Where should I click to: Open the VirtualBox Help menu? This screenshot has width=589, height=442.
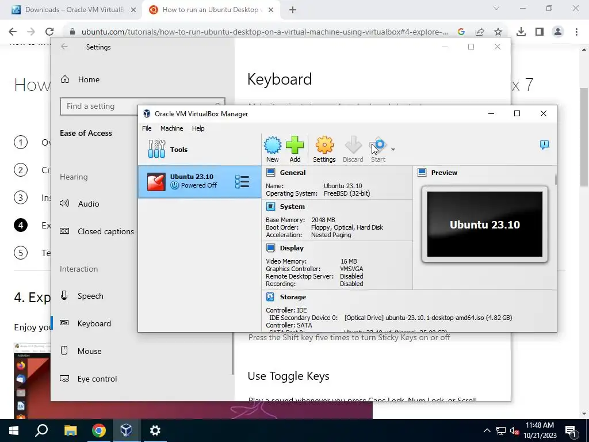pos(198,128)
